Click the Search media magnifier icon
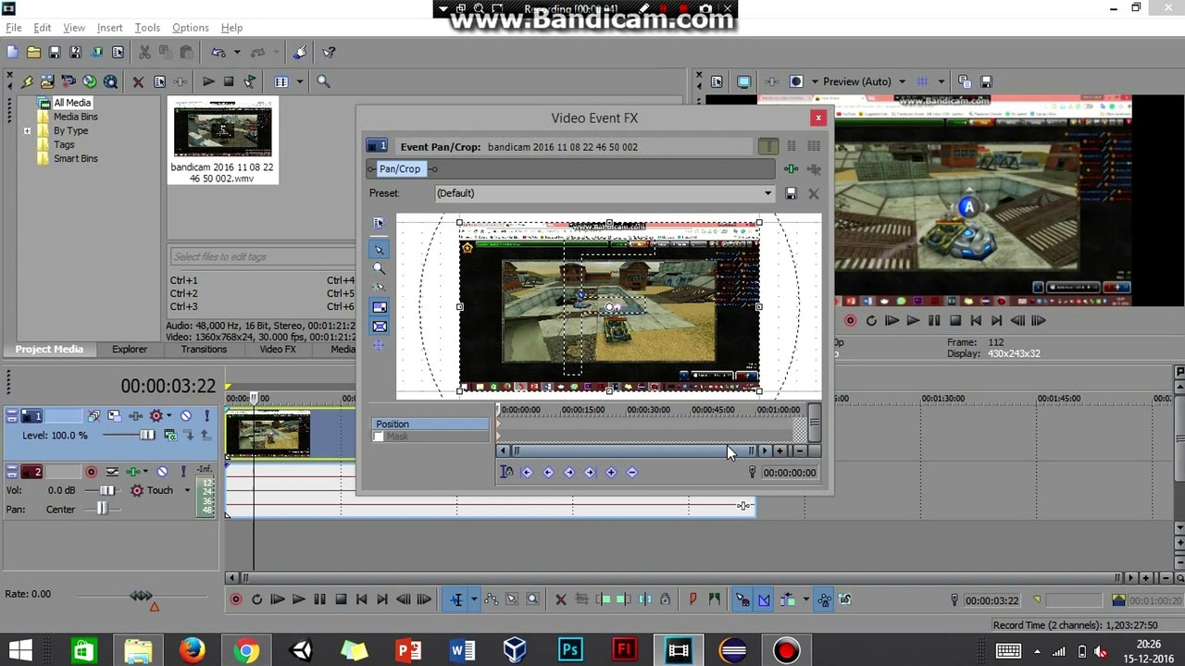Viewport: 1185px width, 666px height. pyautogui.click(x=323, y=81)
